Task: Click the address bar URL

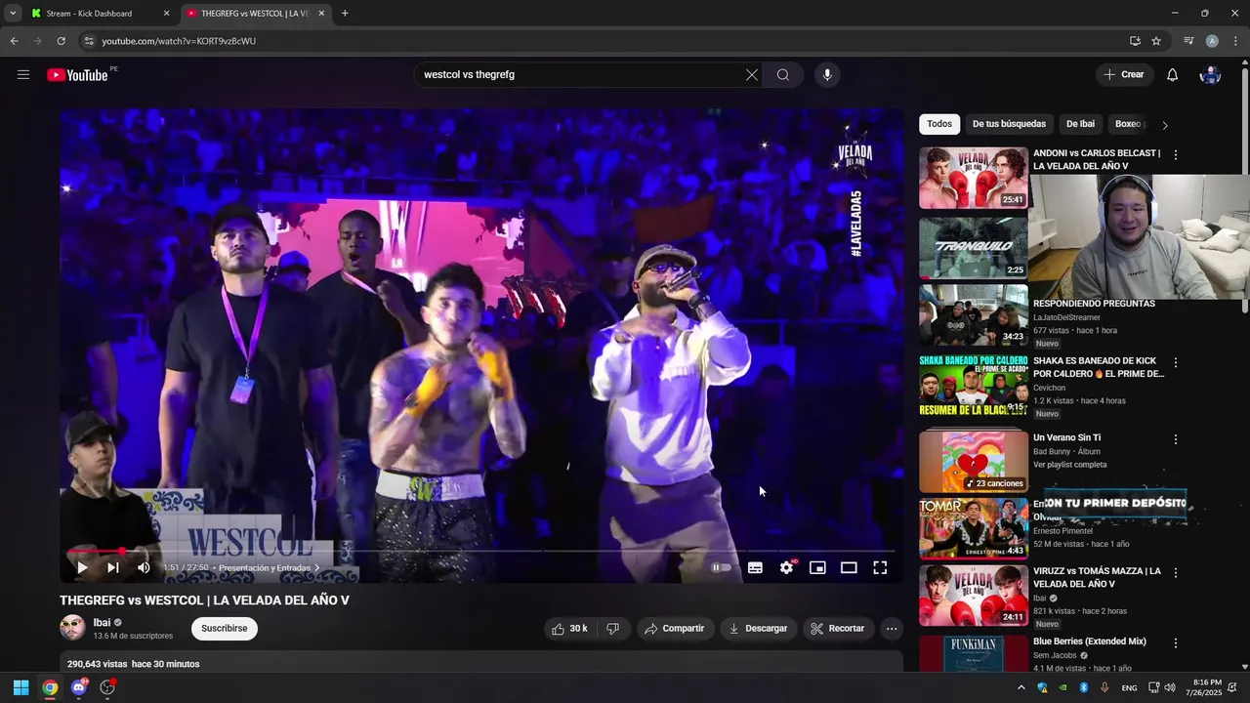Action: tap(179, 41)
